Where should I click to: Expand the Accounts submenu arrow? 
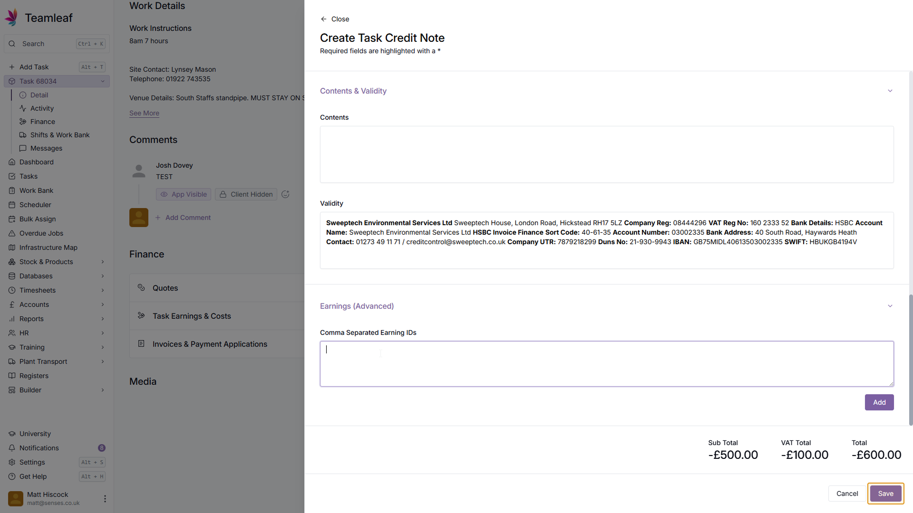[103, 304]
